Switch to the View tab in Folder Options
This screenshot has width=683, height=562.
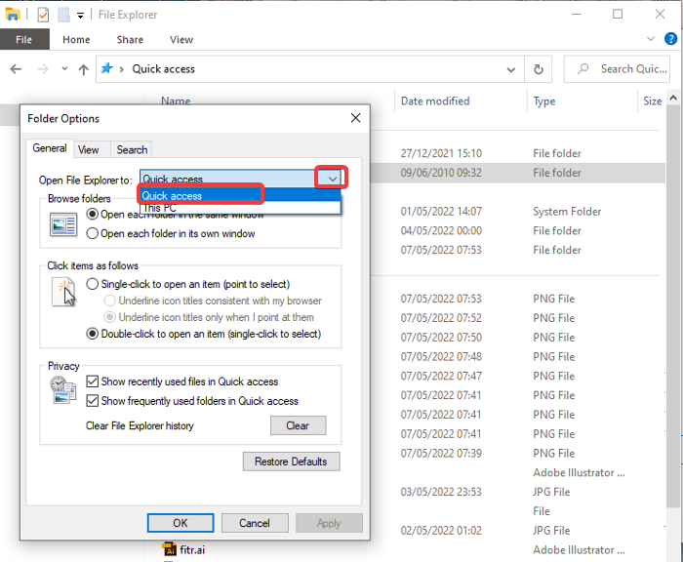click(x=89, y=149)
